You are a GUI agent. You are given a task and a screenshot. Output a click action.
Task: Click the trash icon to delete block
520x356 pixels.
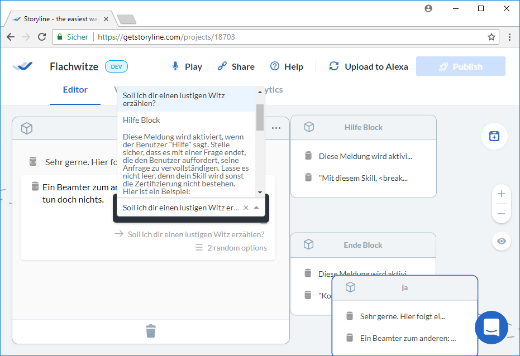[151, 331]
